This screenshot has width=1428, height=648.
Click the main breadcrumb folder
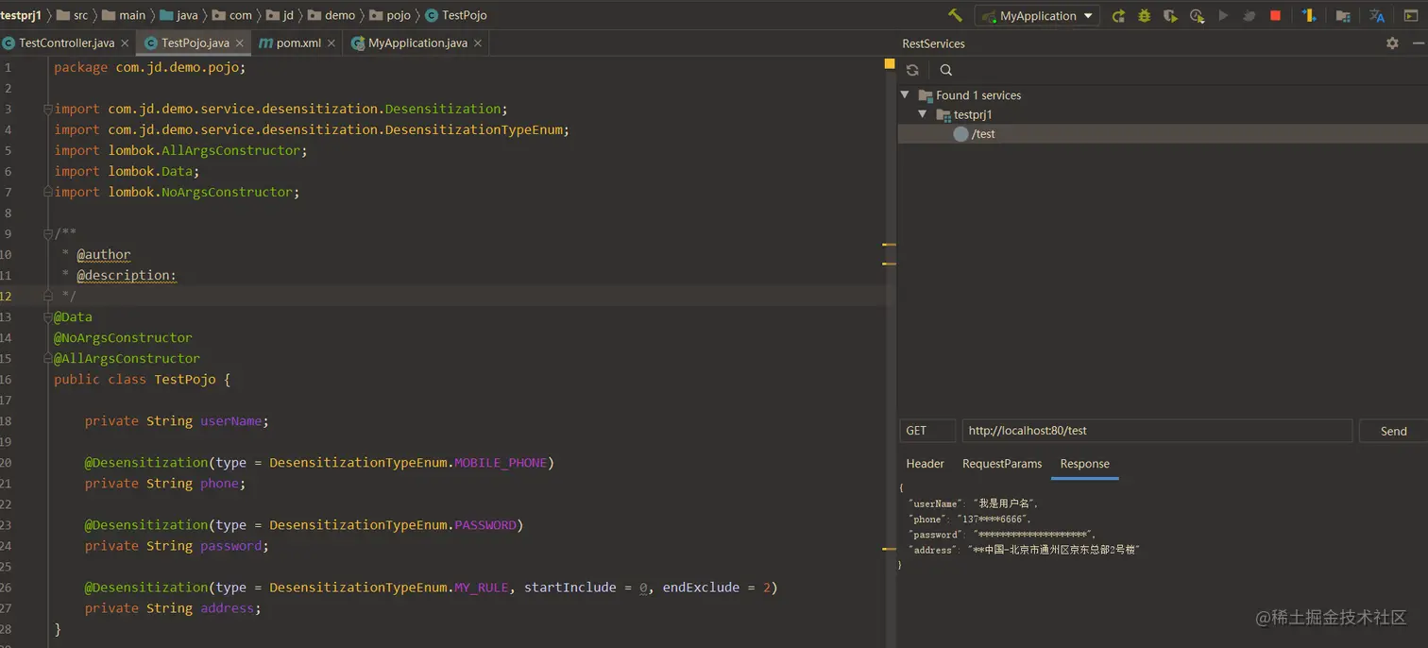(124, 15)
